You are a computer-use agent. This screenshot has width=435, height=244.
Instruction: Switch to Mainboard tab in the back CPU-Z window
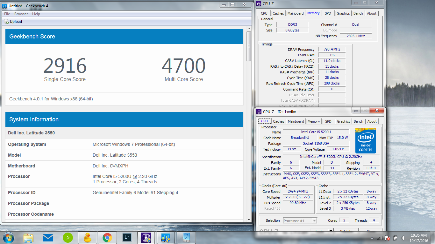pyautogui.click(x=296, y=13)
